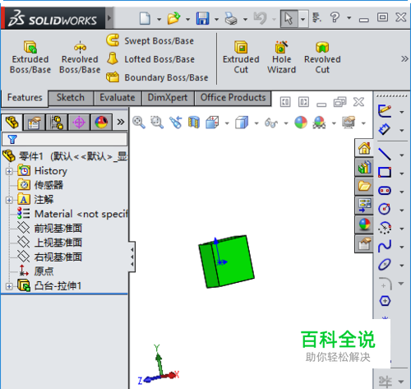Viewport: 411px width, 389px height.
Task: Open SolidWorks Resources home tab
Action: (x=364, y=148)
